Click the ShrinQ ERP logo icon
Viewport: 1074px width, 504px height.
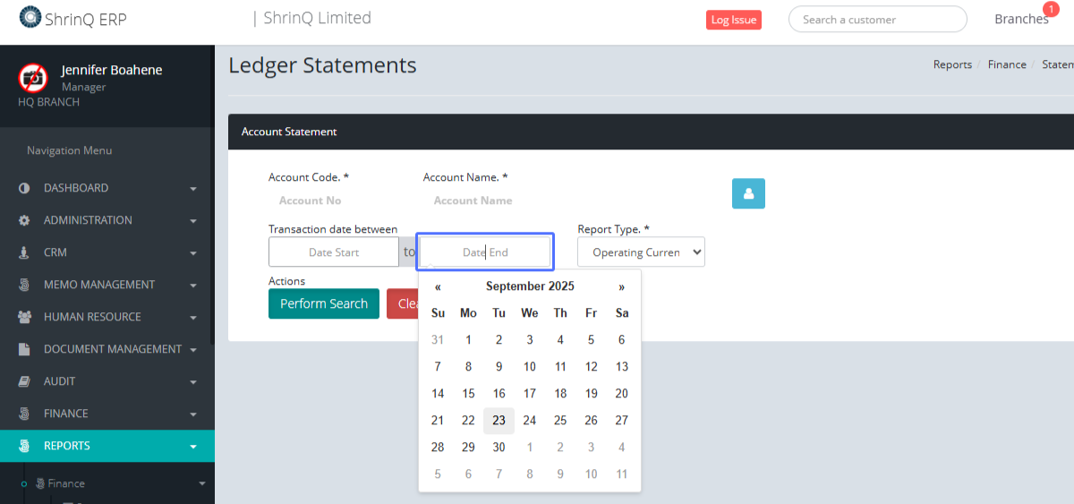pyautogui.click(x=30, y=17)
